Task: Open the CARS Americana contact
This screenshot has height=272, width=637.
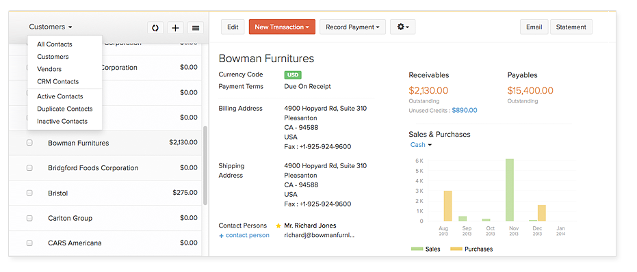Action: pos(105,243)
